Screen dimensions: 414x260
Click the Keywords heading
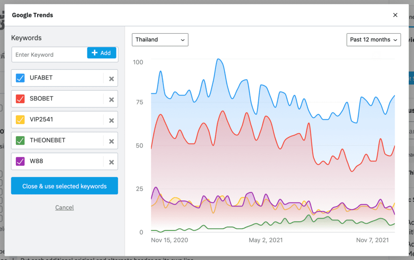(26, 38)
